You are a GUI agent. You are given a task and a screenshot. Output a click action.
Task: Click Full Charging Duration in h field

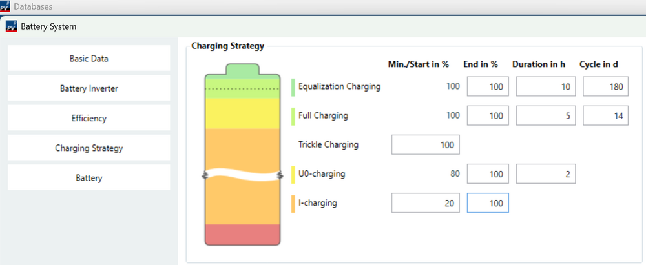(546, 116)
